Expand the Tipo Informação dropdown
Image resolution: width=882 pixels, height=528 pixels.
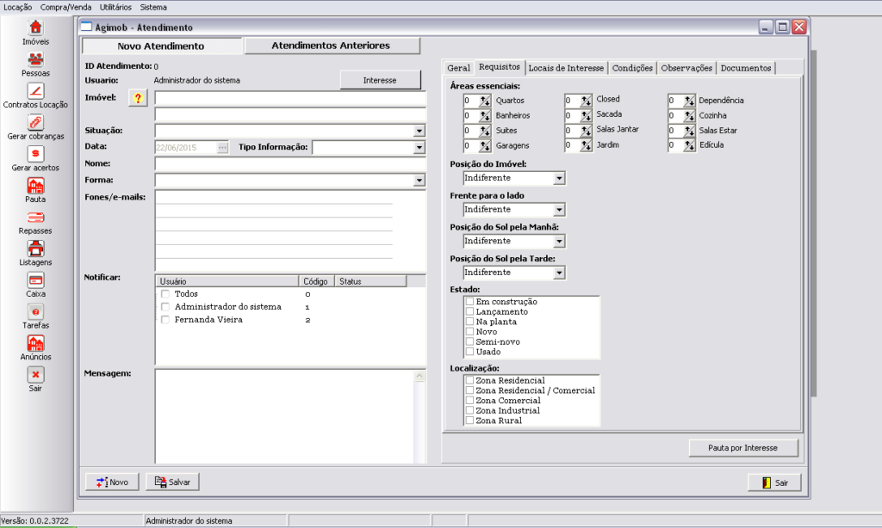[419, 148]
